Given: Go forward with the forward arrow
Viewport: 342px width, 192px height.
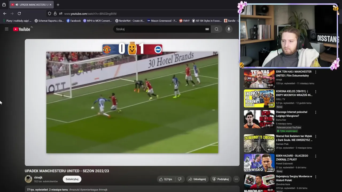Looking at the screenshot, I should (12, 14).
